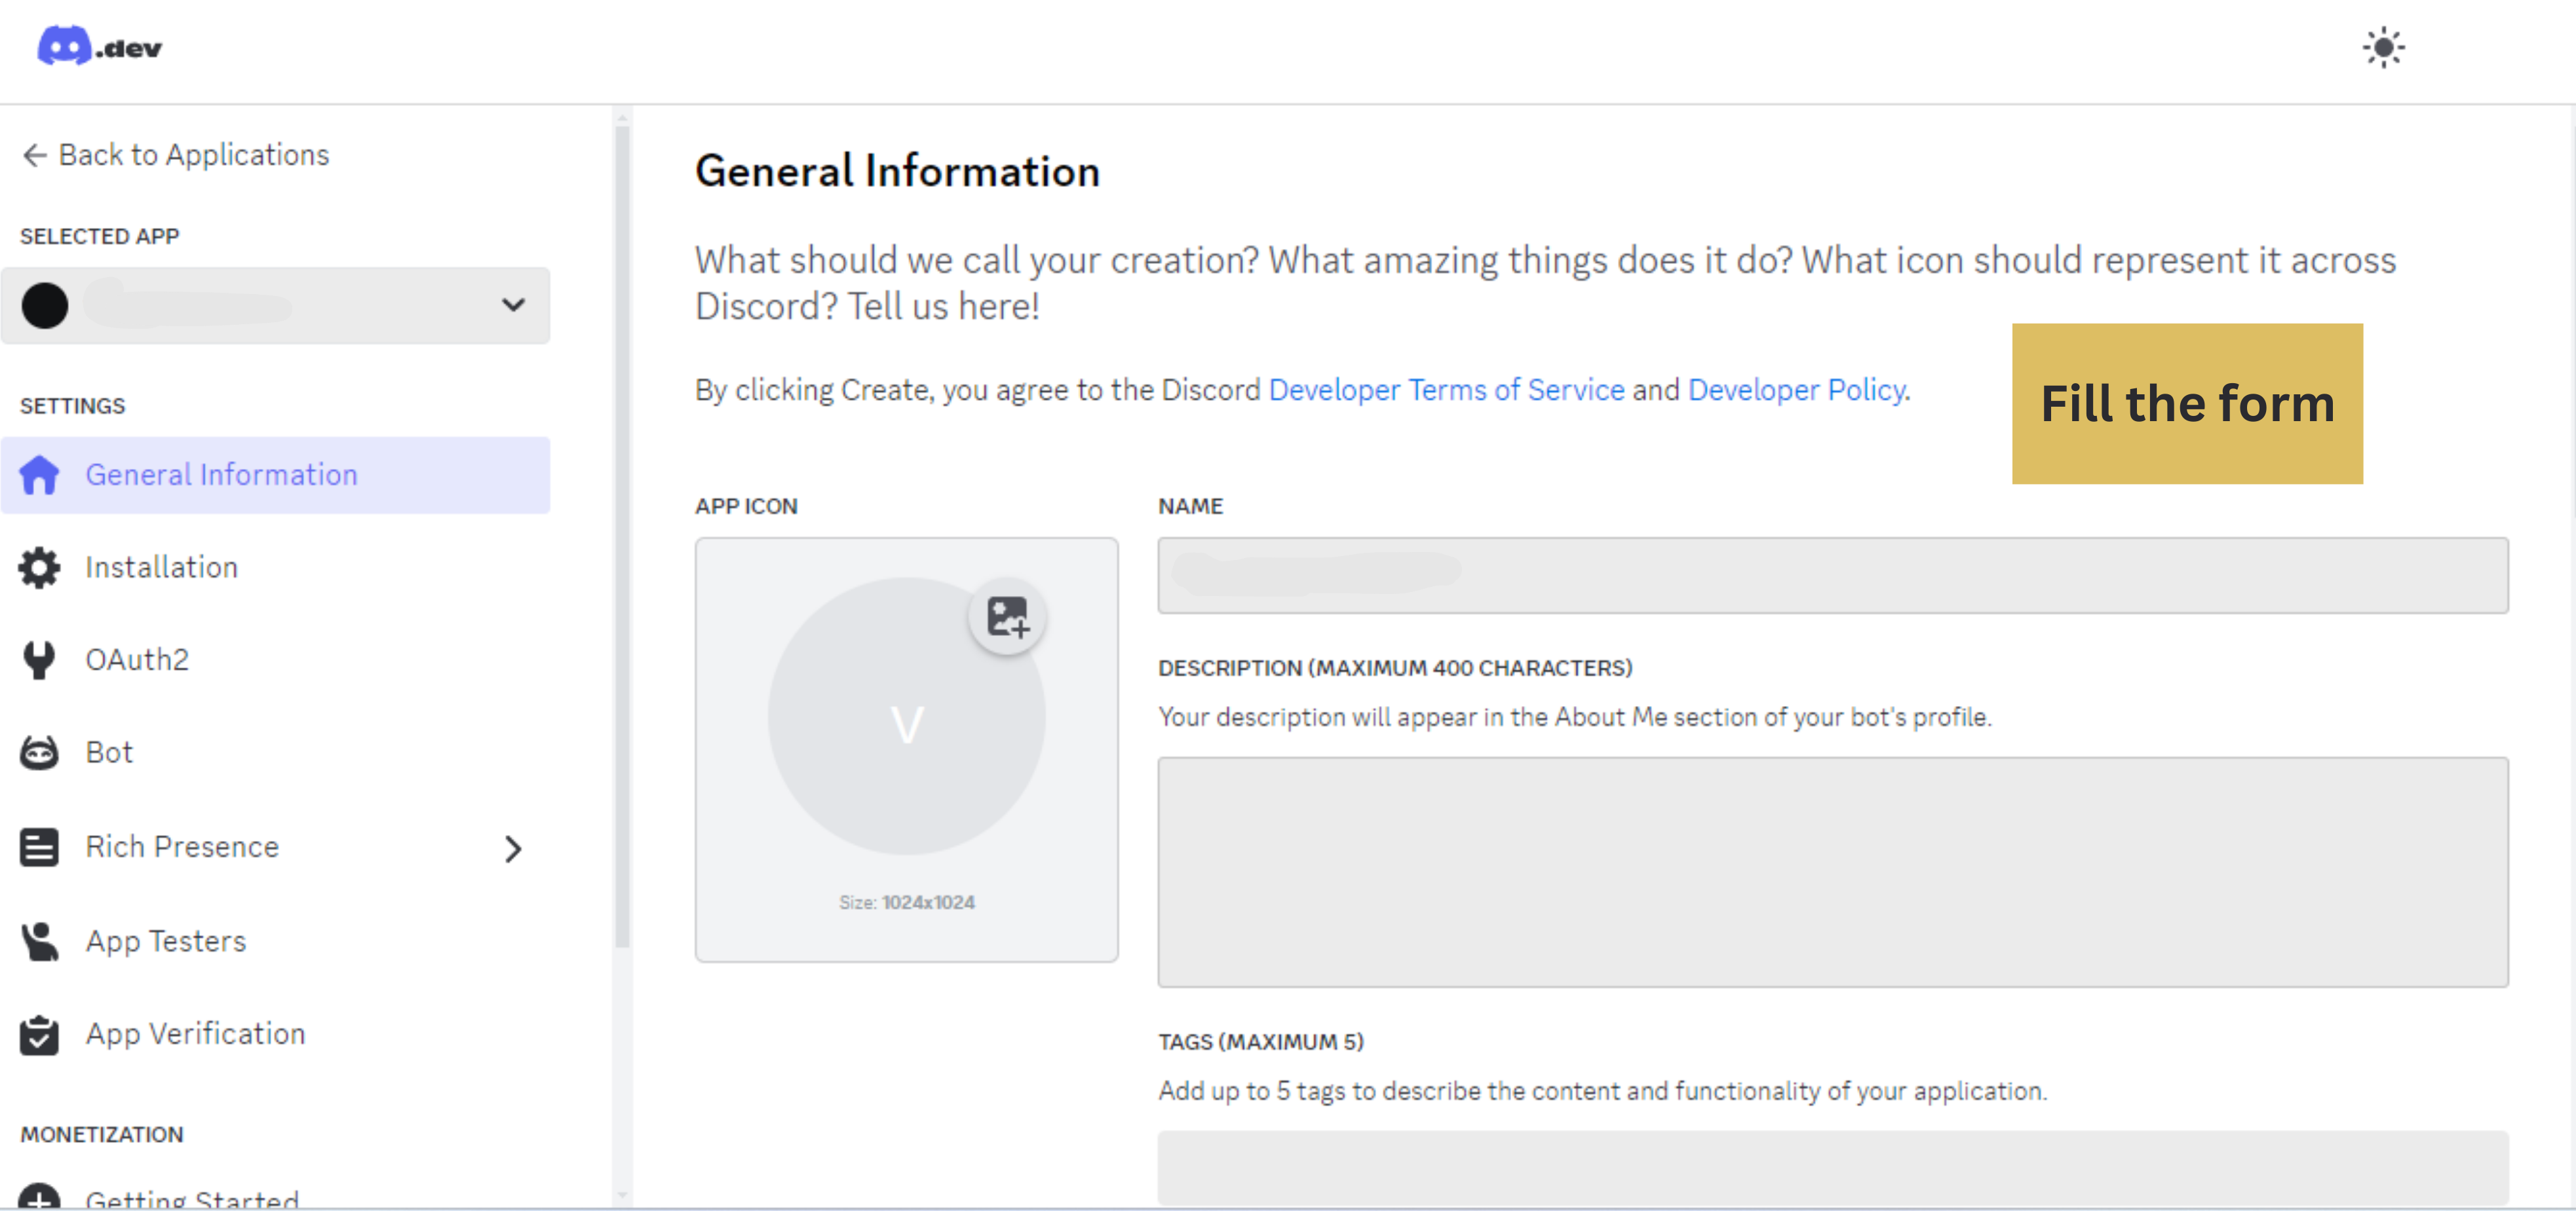This screenshot has height=1211, width=2576.
Task: Click the upload image icon on app icon
Action: click(x=1007, y=616)
